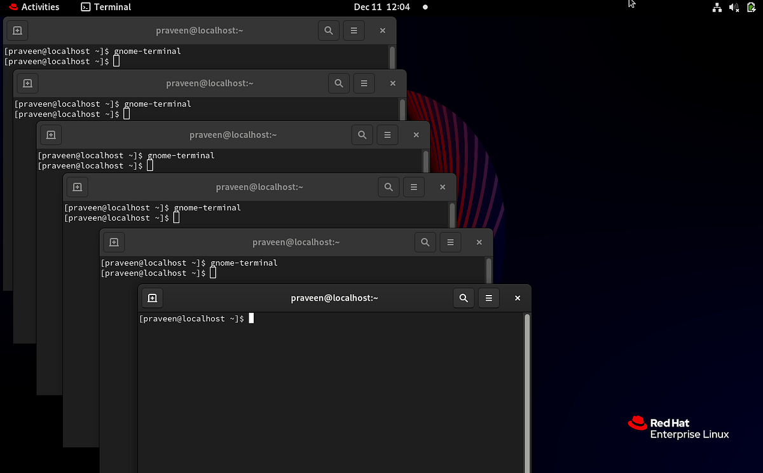Screen dimensions: 763x473
Task: Click the wired network icon in the top bar
Action: coord(717,7)
